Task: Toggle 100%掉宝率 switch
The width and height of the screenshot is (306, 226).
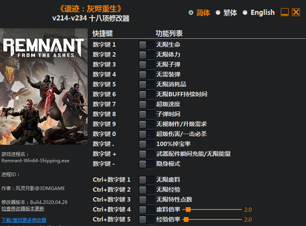Action: (x=146, y=144)
